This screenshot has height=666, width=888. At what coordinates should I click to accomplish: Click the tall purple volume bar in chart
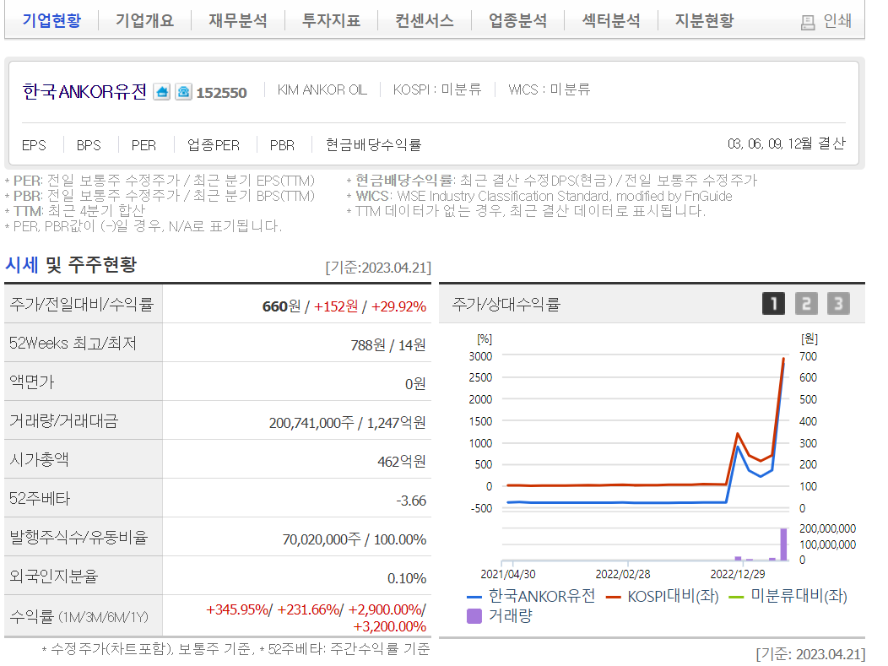[x=784, y=544]
